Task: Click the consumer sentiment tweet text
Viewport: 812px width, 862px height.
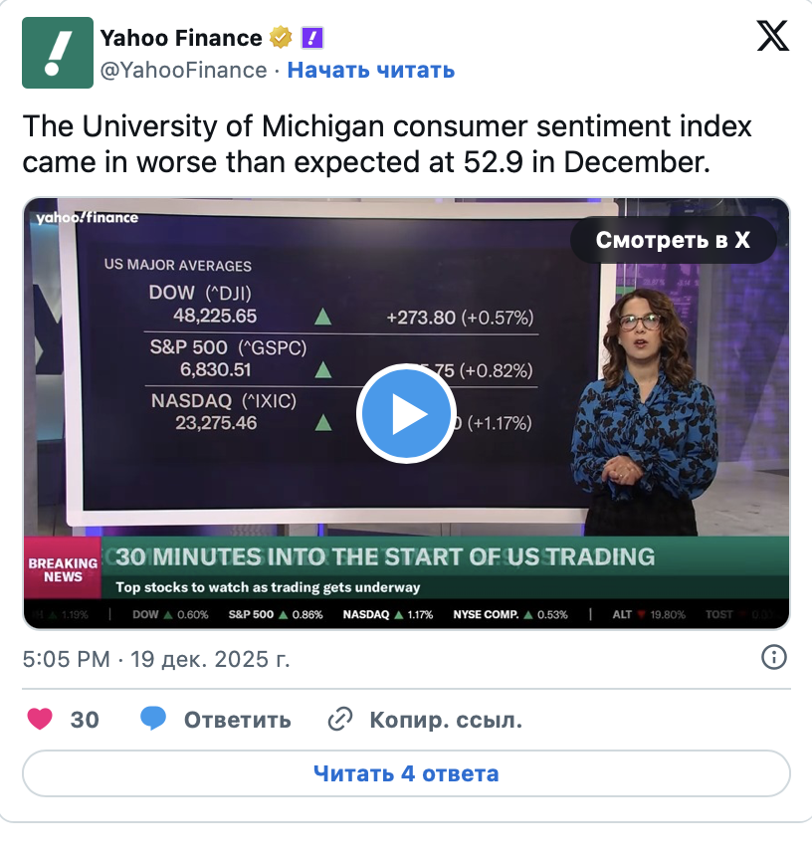Action: pos(387,144)
